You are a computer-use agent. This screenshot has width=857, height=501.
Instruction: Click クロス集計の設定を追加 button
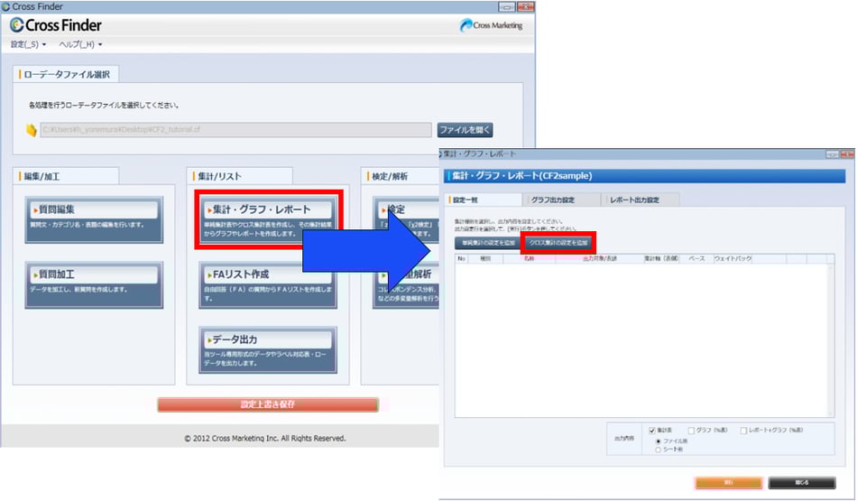(558, 243)
